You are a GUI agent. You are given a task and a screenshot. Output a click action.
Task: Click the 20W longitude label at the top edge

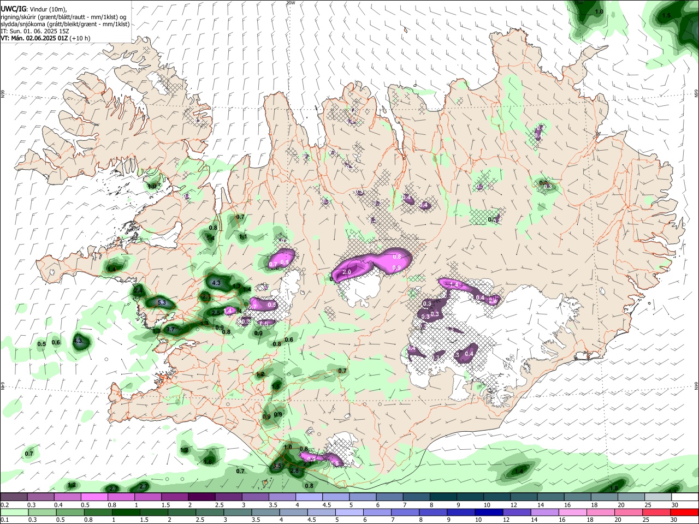(x=291, y=3)
